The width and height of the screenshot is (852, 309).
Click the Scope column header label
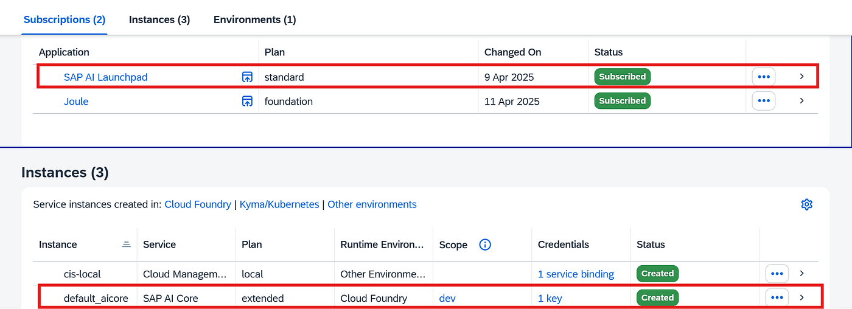[453, 245]
